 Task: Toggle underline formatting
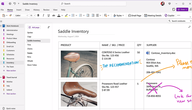(48, 15)
